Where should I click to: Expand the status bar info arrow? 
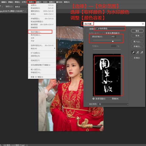click(27, 145)
